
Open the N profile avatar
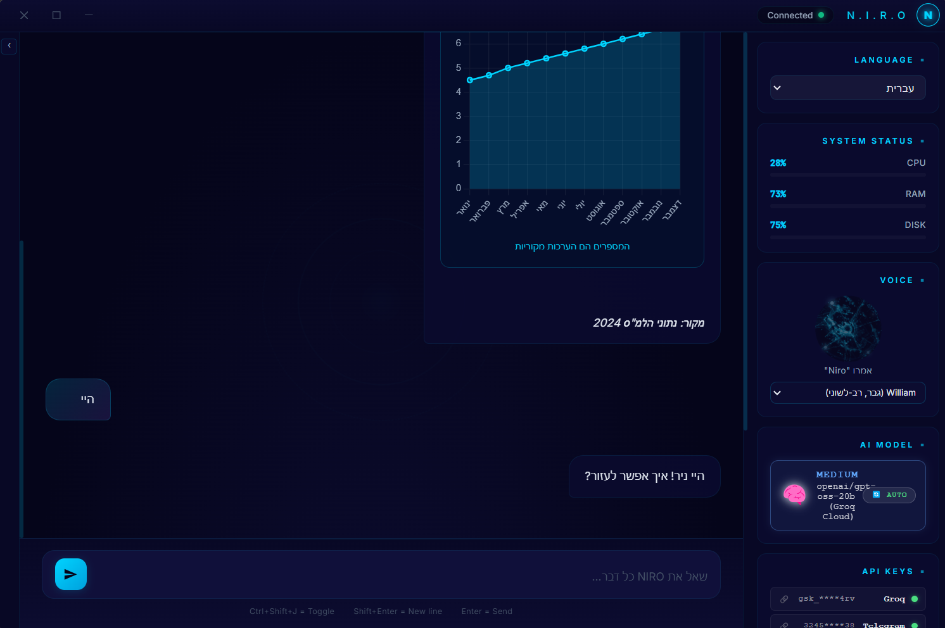click(928, 15)
